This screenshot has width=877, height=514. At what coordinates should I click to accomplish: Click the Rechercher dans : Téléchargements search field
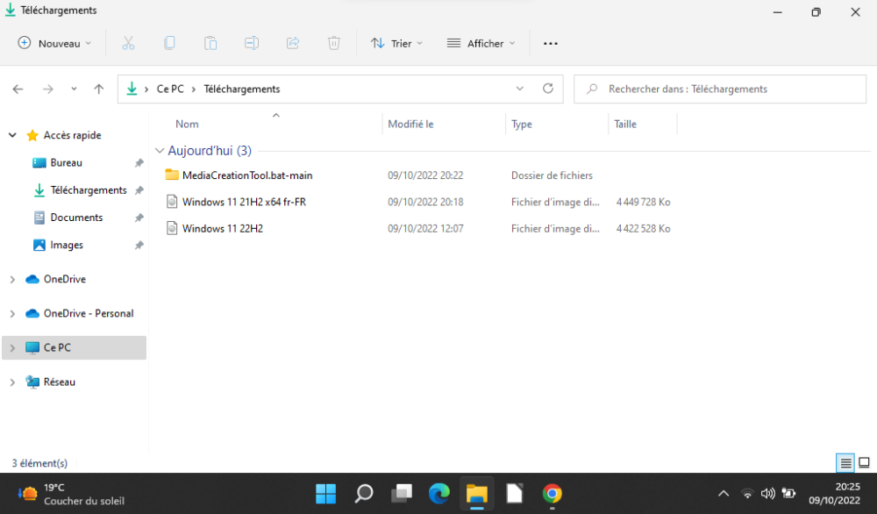tap(720, 89)
